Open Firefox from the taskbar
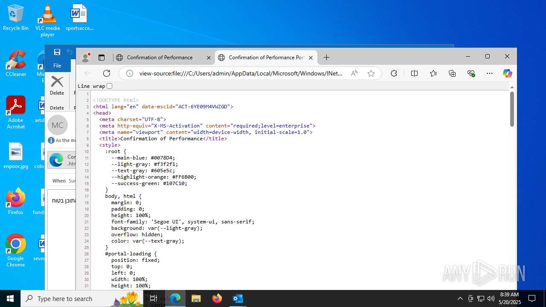Image resolution: width=546 pixels, height=307 pixels. pyautogui.click(x=217, y=298)
